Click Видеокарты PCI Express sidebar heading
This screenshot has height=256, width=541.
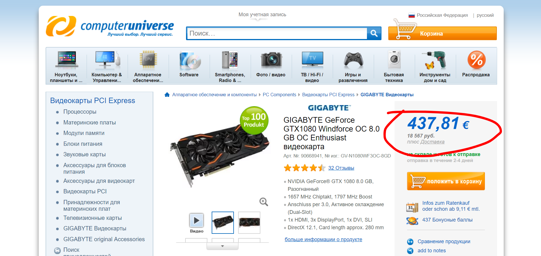(x=93, y=101)
